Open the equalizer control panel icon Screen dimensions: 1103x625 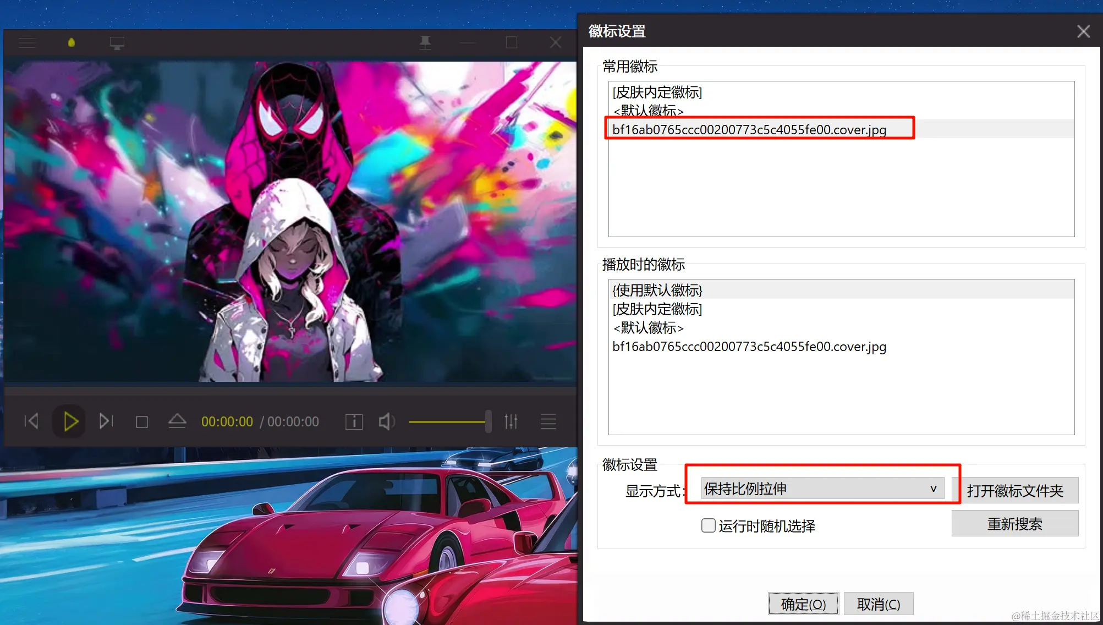(x=511, y=422)
